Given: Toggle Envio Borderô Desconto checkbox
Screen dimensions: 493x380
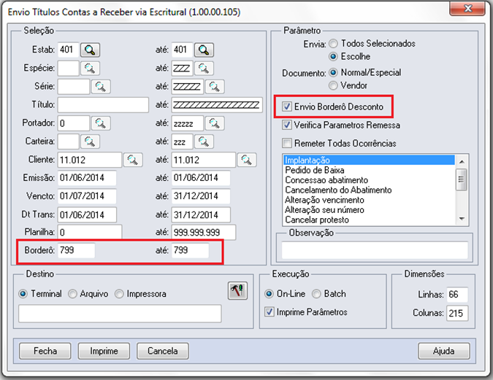Looking at the screenshot, I should coord(287,106).
